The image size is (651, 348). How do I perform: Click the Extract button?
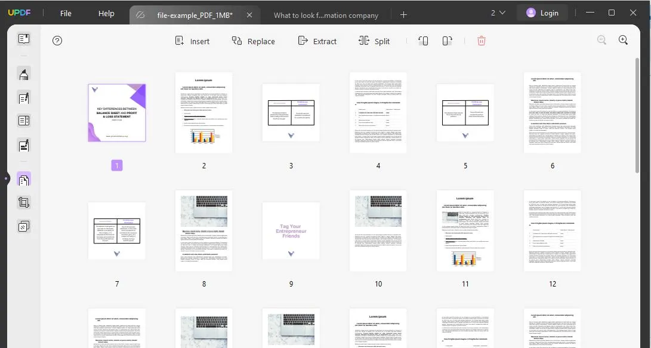pos(317,41)
